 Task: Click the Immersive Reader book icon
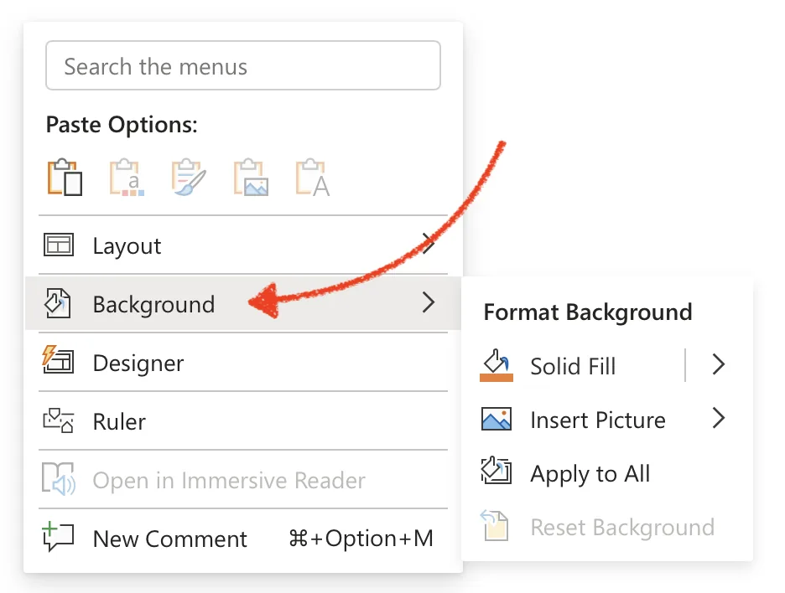click(x=59, y=478)
